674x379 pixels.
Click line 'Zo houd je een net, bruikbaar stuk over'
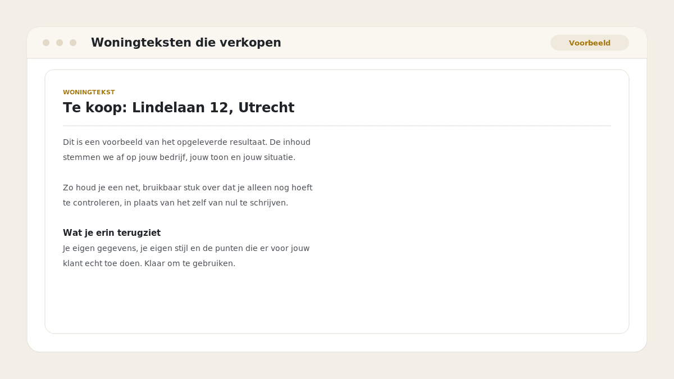188,188
